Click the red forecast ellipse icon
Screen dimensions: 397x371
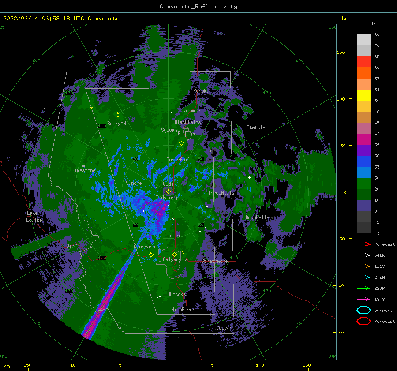click(363, 321)
